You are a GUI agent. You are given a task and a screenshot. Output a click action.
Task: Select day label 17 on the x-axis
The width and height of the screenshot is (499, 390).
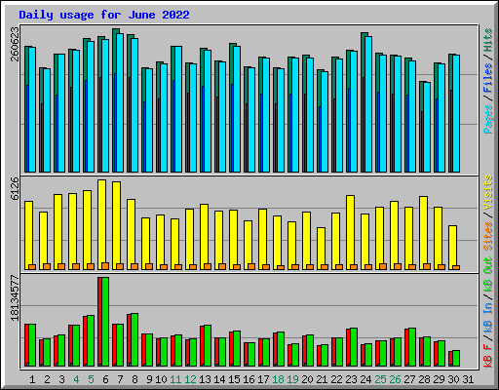(x=263, y=379)
